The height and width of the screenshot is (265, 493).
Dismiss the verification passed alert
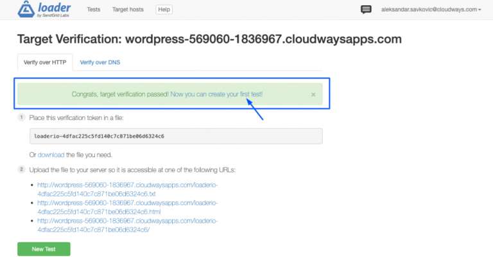[313, 94]
